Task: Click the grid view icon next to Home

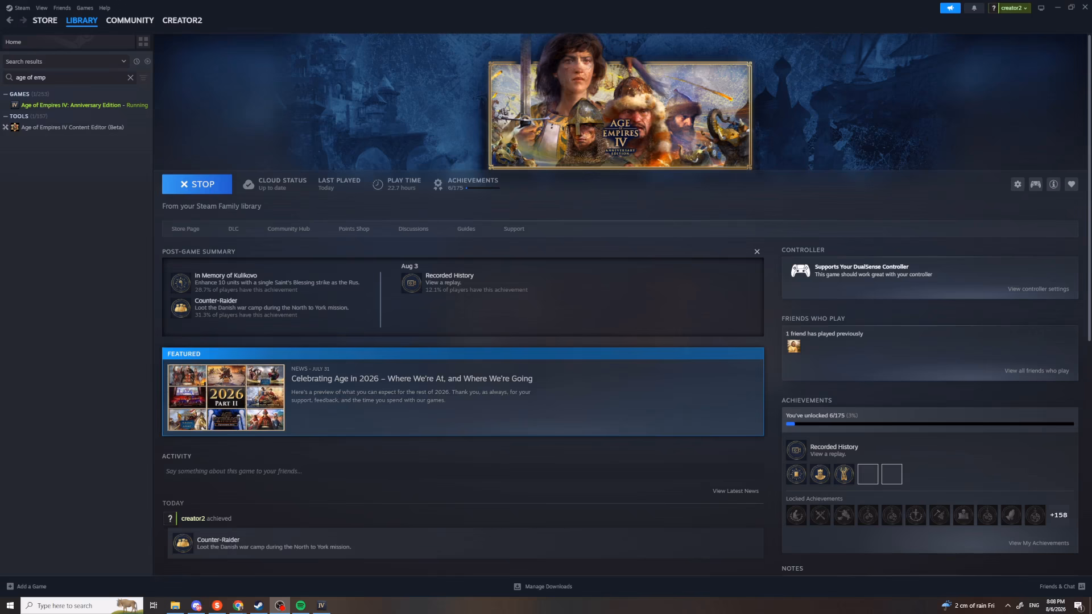Action: 143,42
